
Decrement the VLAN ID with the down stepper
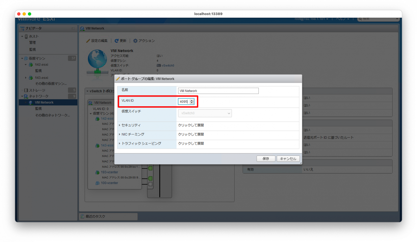(192, 103)
